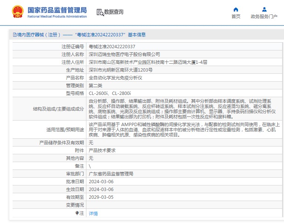Click registrant name 深圳迈瑞生物医疗电子股份有限公司
The image size is (284, 224).
pos(125,54)
